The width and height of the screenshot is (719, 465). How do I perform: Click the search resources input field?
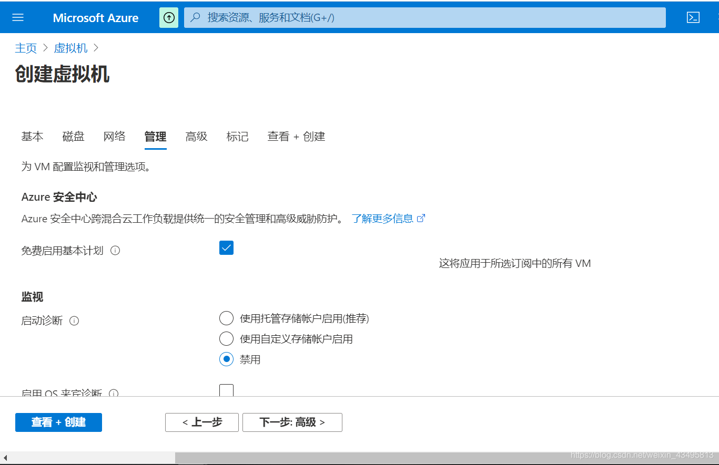424,17
